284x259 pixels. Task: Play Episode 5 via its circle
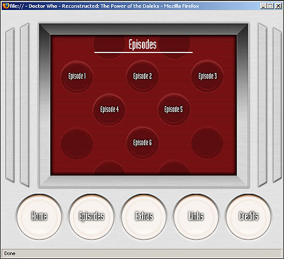(x=174, y=109)
